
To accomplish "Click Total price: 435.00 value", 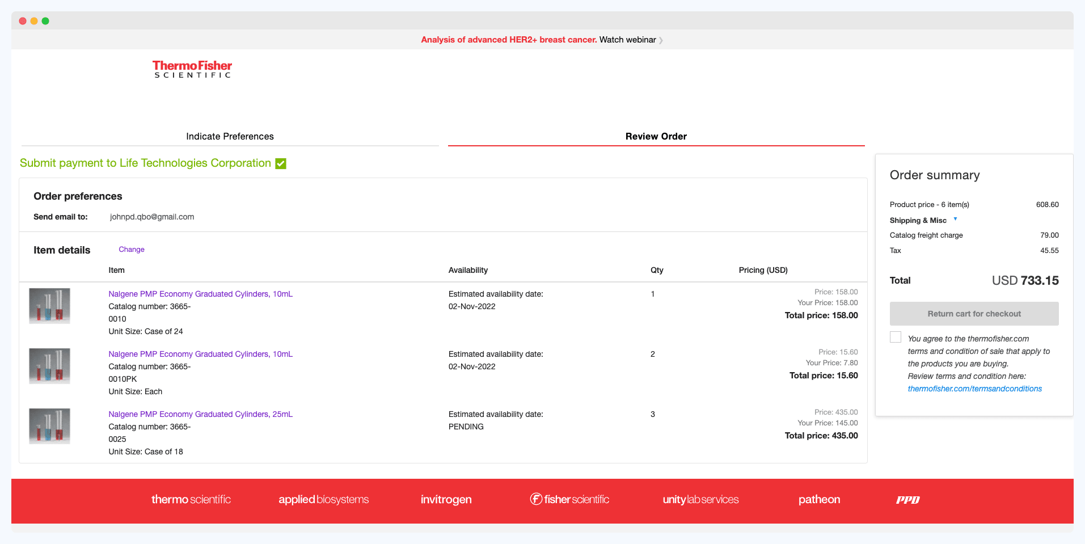I will (x=821, y=436).
